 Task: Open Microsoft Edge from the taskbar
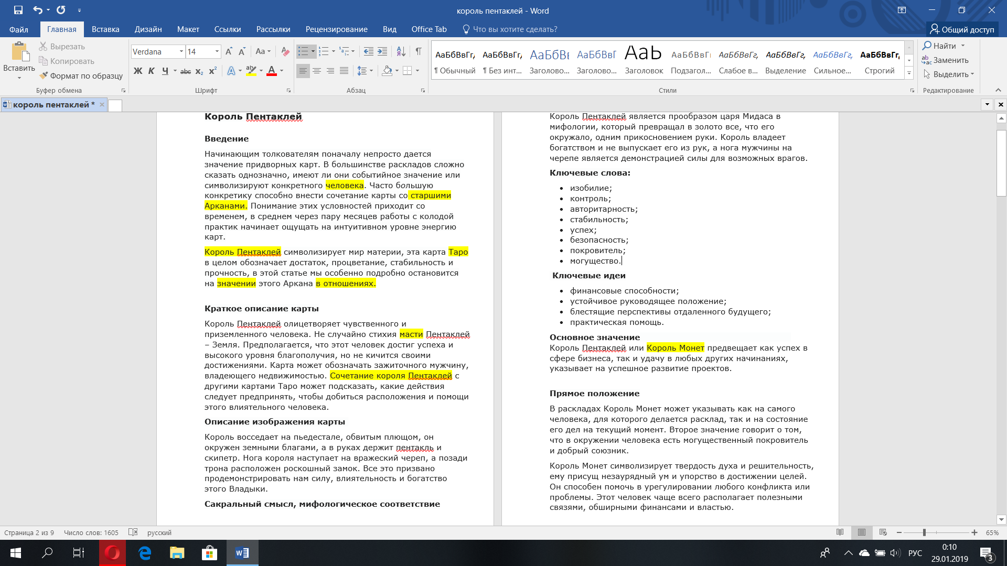[145, 552]
